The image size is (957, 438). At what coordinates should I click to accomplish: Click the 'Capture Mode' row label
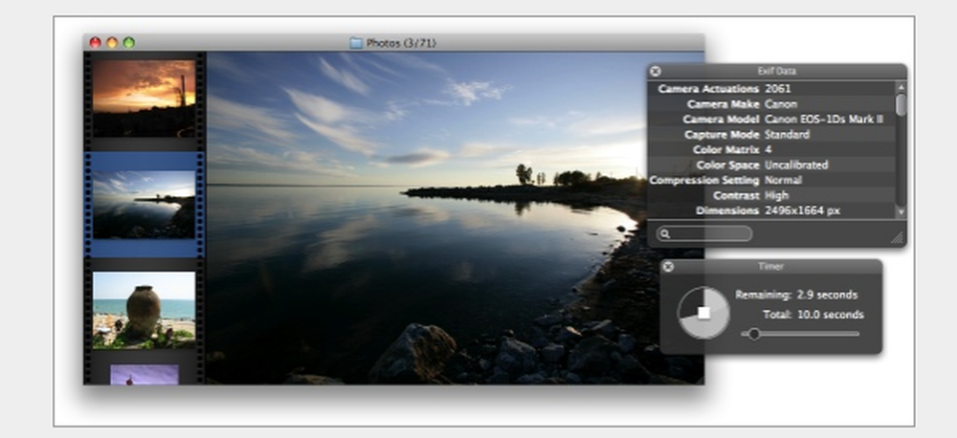click(722, 135)
